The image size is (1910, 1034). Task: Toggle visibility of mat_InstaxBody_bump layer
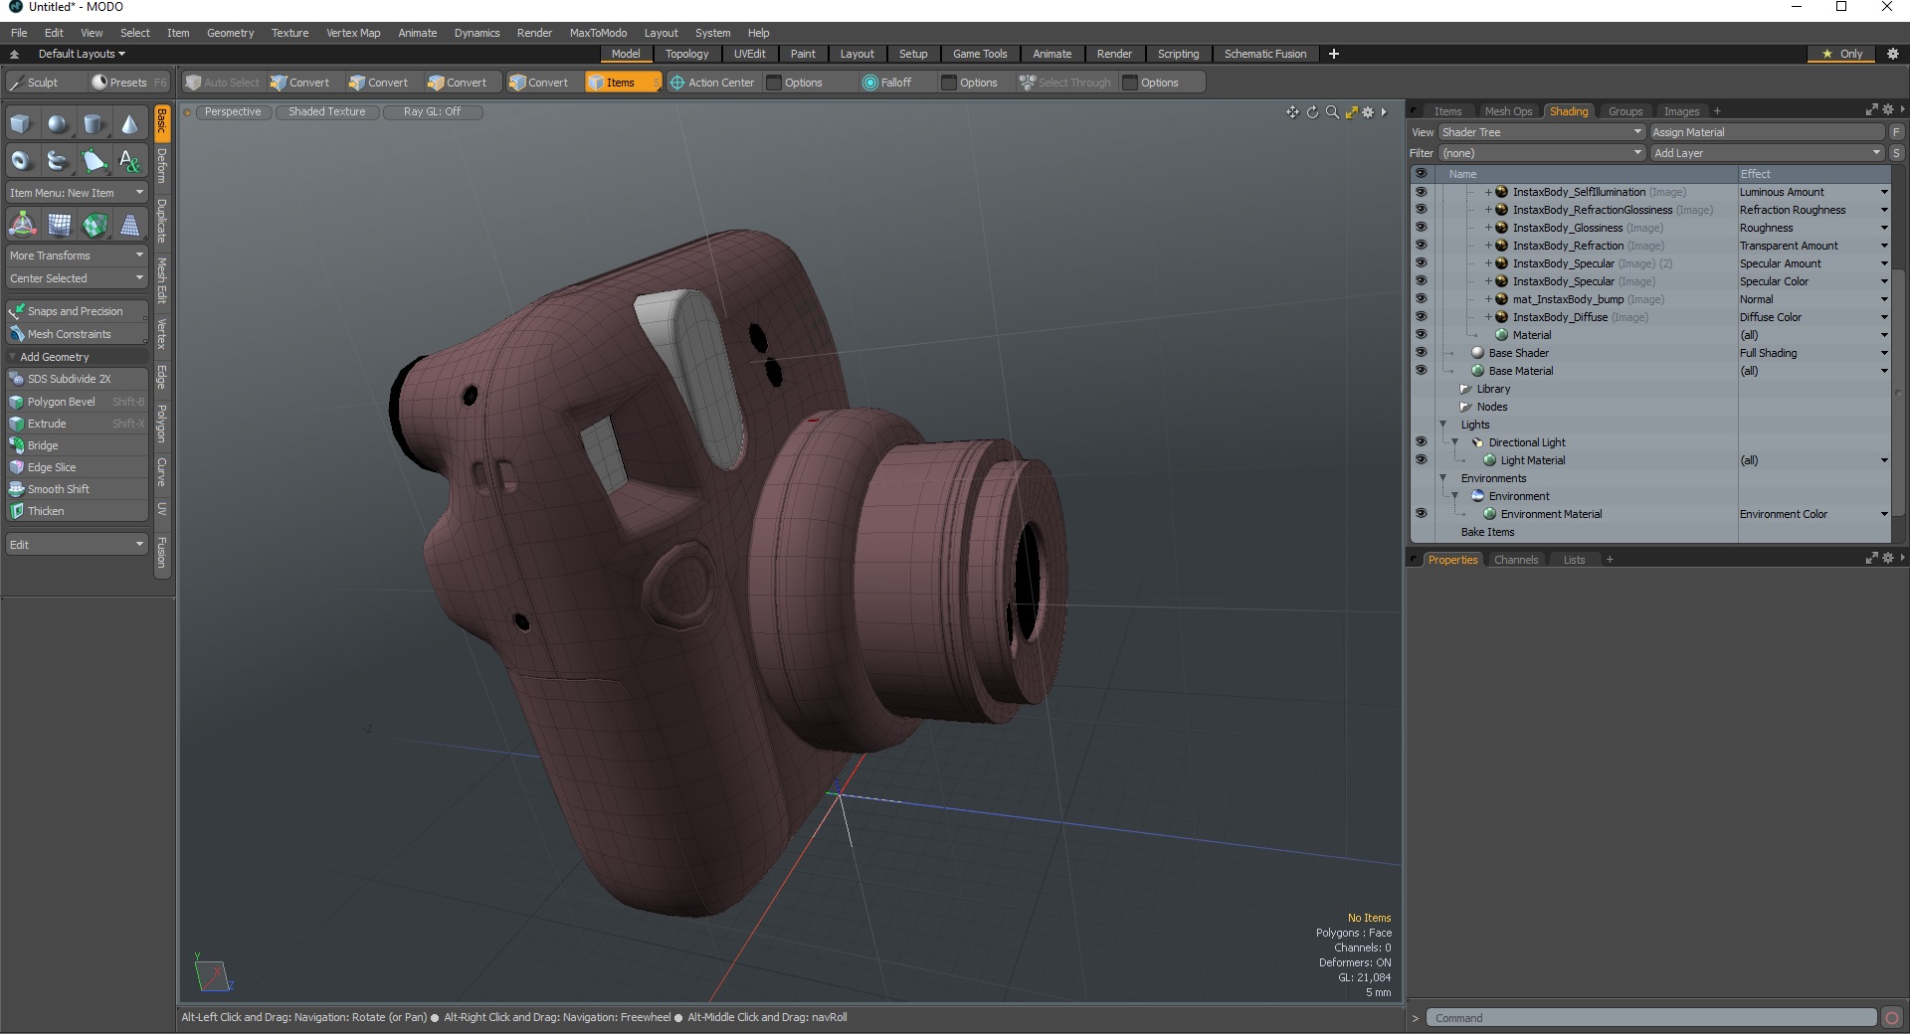(1421, 299)
